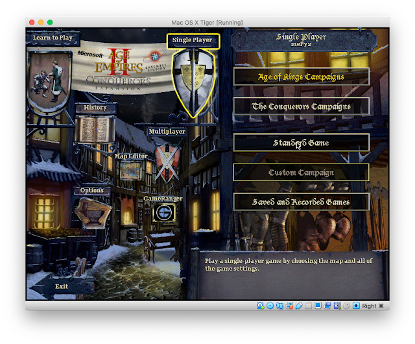415x344 pixels.
Task: Click the single-player description help text
Action: point(289,265)
